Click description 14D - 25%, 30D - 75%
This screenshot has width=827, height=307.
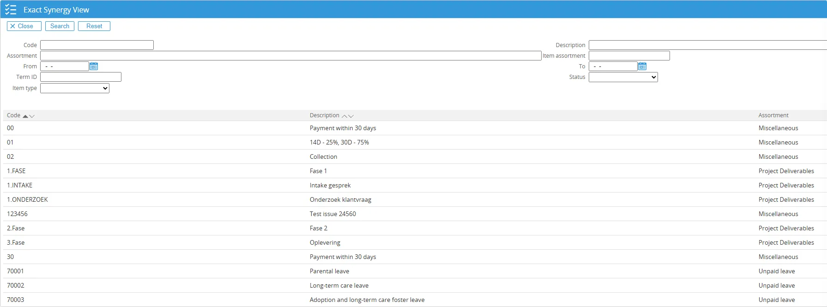(339, 143)
